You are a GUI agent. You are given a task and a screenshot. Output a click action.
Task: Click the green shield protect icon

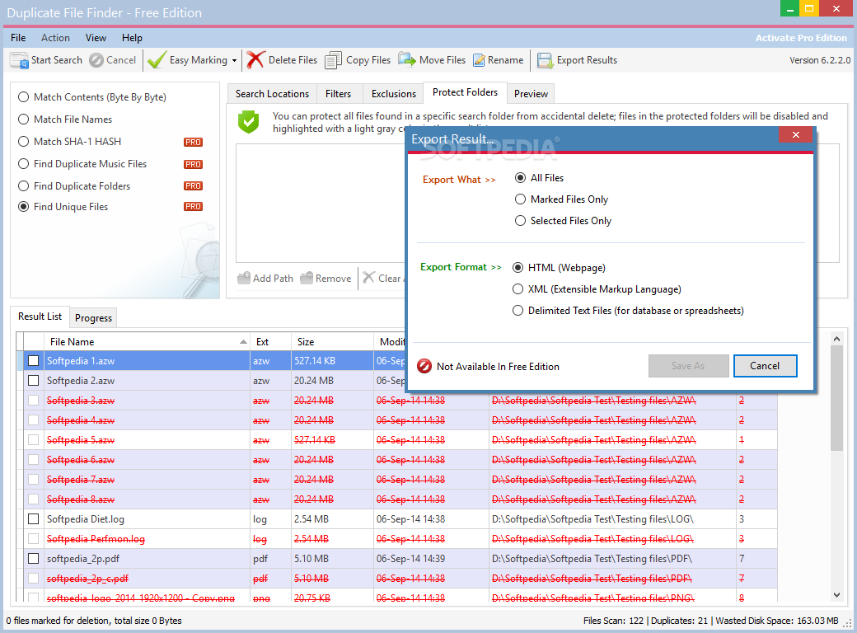[248, 122]
